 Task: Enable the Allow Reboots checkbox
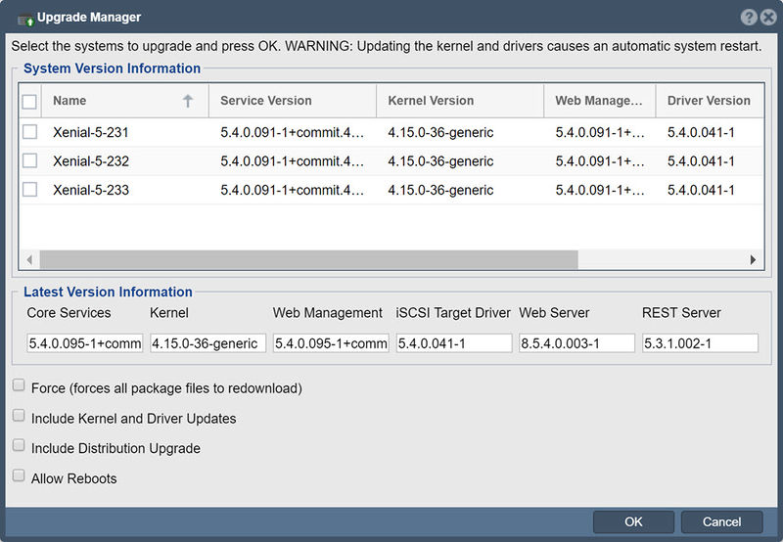click(19, 475)
